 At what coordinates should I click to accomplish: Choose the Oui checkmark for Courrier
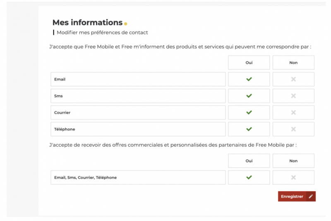coord(249,112)
